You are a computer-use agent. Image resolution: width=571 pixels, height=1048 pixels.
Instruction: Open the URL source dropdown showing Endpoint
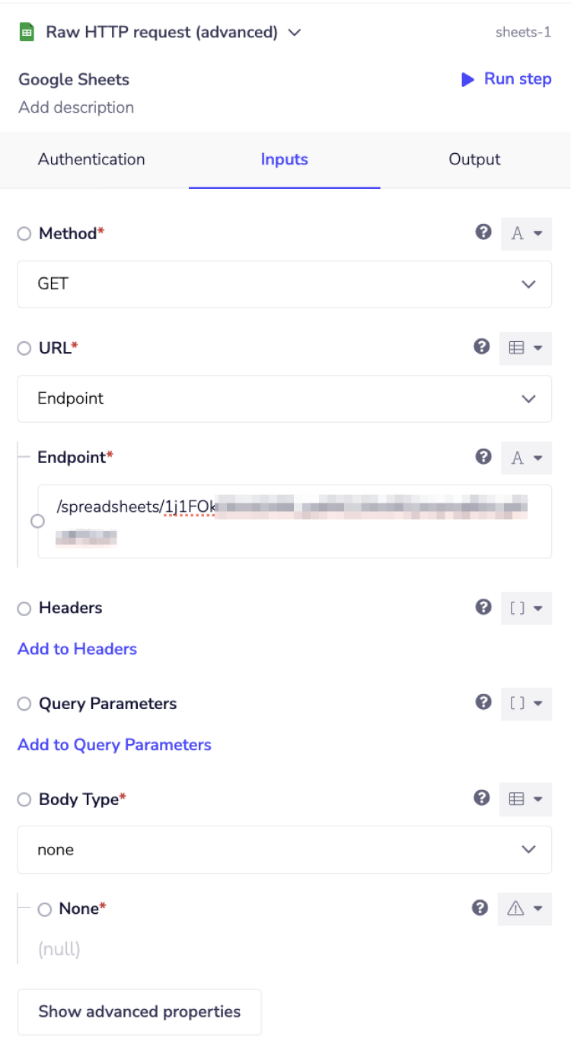(284, 398)
